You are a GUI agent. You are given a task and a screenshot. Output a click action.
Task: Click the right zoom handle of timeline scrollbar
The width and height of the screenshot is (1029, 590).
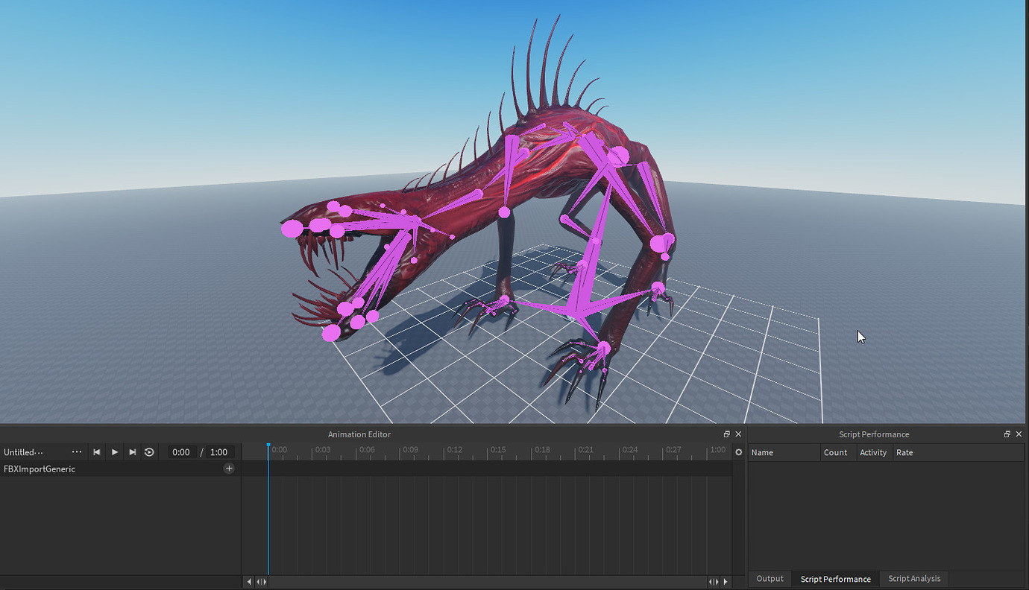pos(714,581)
